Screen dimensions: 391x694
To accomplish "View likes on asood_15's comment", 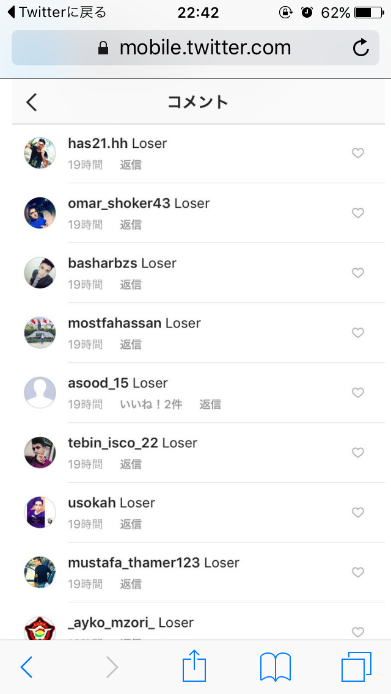I will (x=151, y=404).
